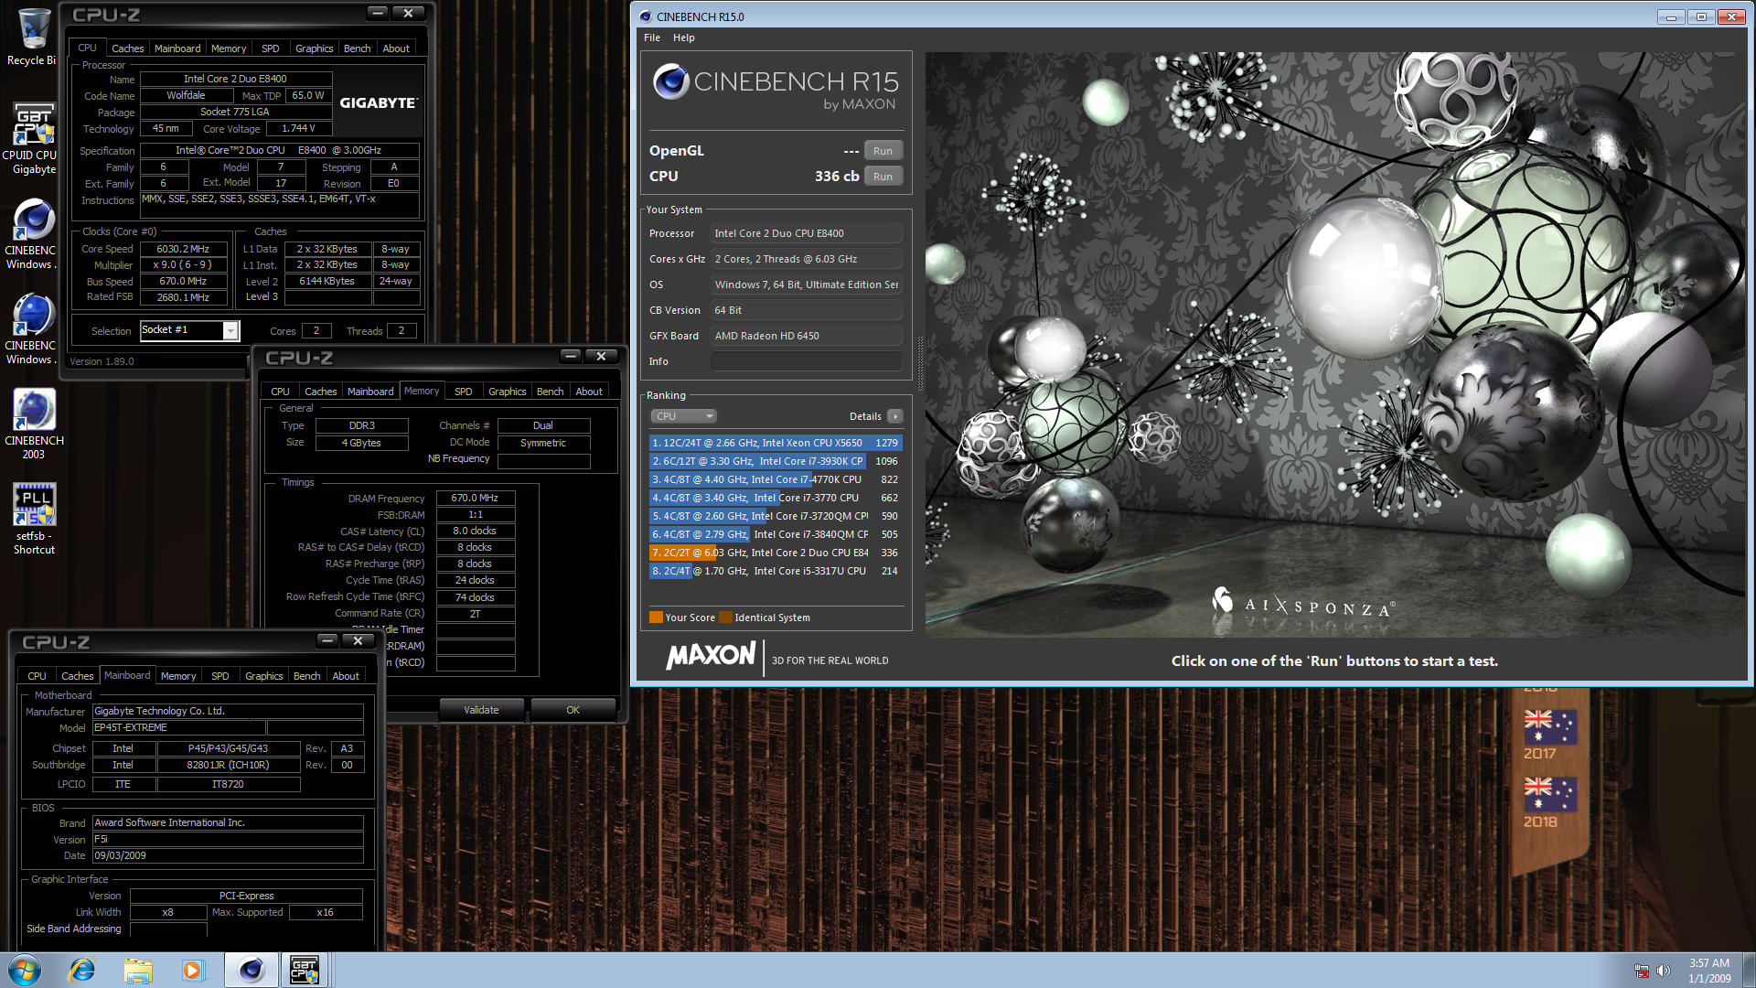Click the OK button in CPU-Z
This screenshot has height=988, width=1756.
coord(573,710)
